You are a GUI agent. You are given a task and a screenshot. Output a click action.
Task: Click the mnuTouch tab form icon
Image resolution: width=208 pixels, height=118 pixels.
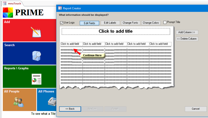(4, 3)
